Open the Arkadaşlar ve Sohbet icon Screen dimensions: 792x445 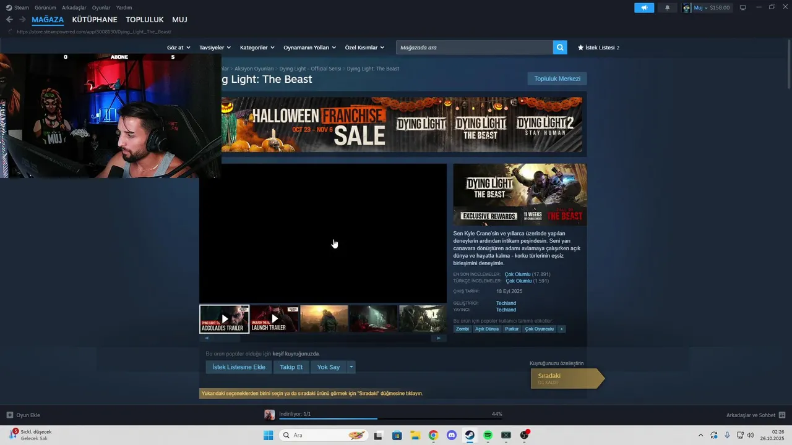coord(782,415)
